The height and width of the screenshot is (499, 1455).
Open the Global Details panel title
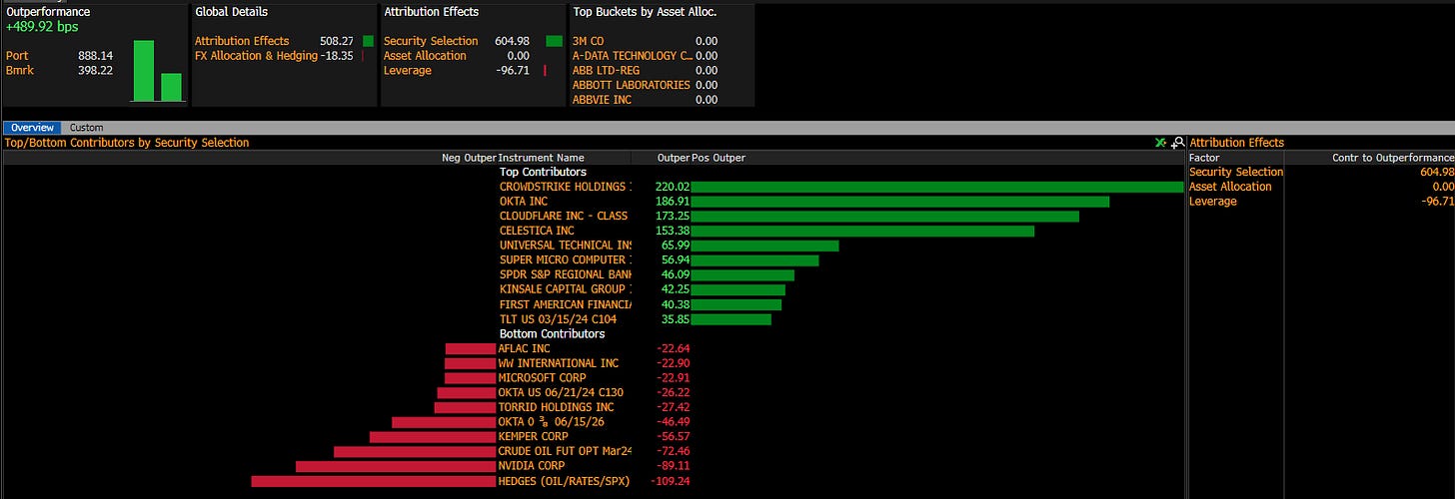point(230,12)
